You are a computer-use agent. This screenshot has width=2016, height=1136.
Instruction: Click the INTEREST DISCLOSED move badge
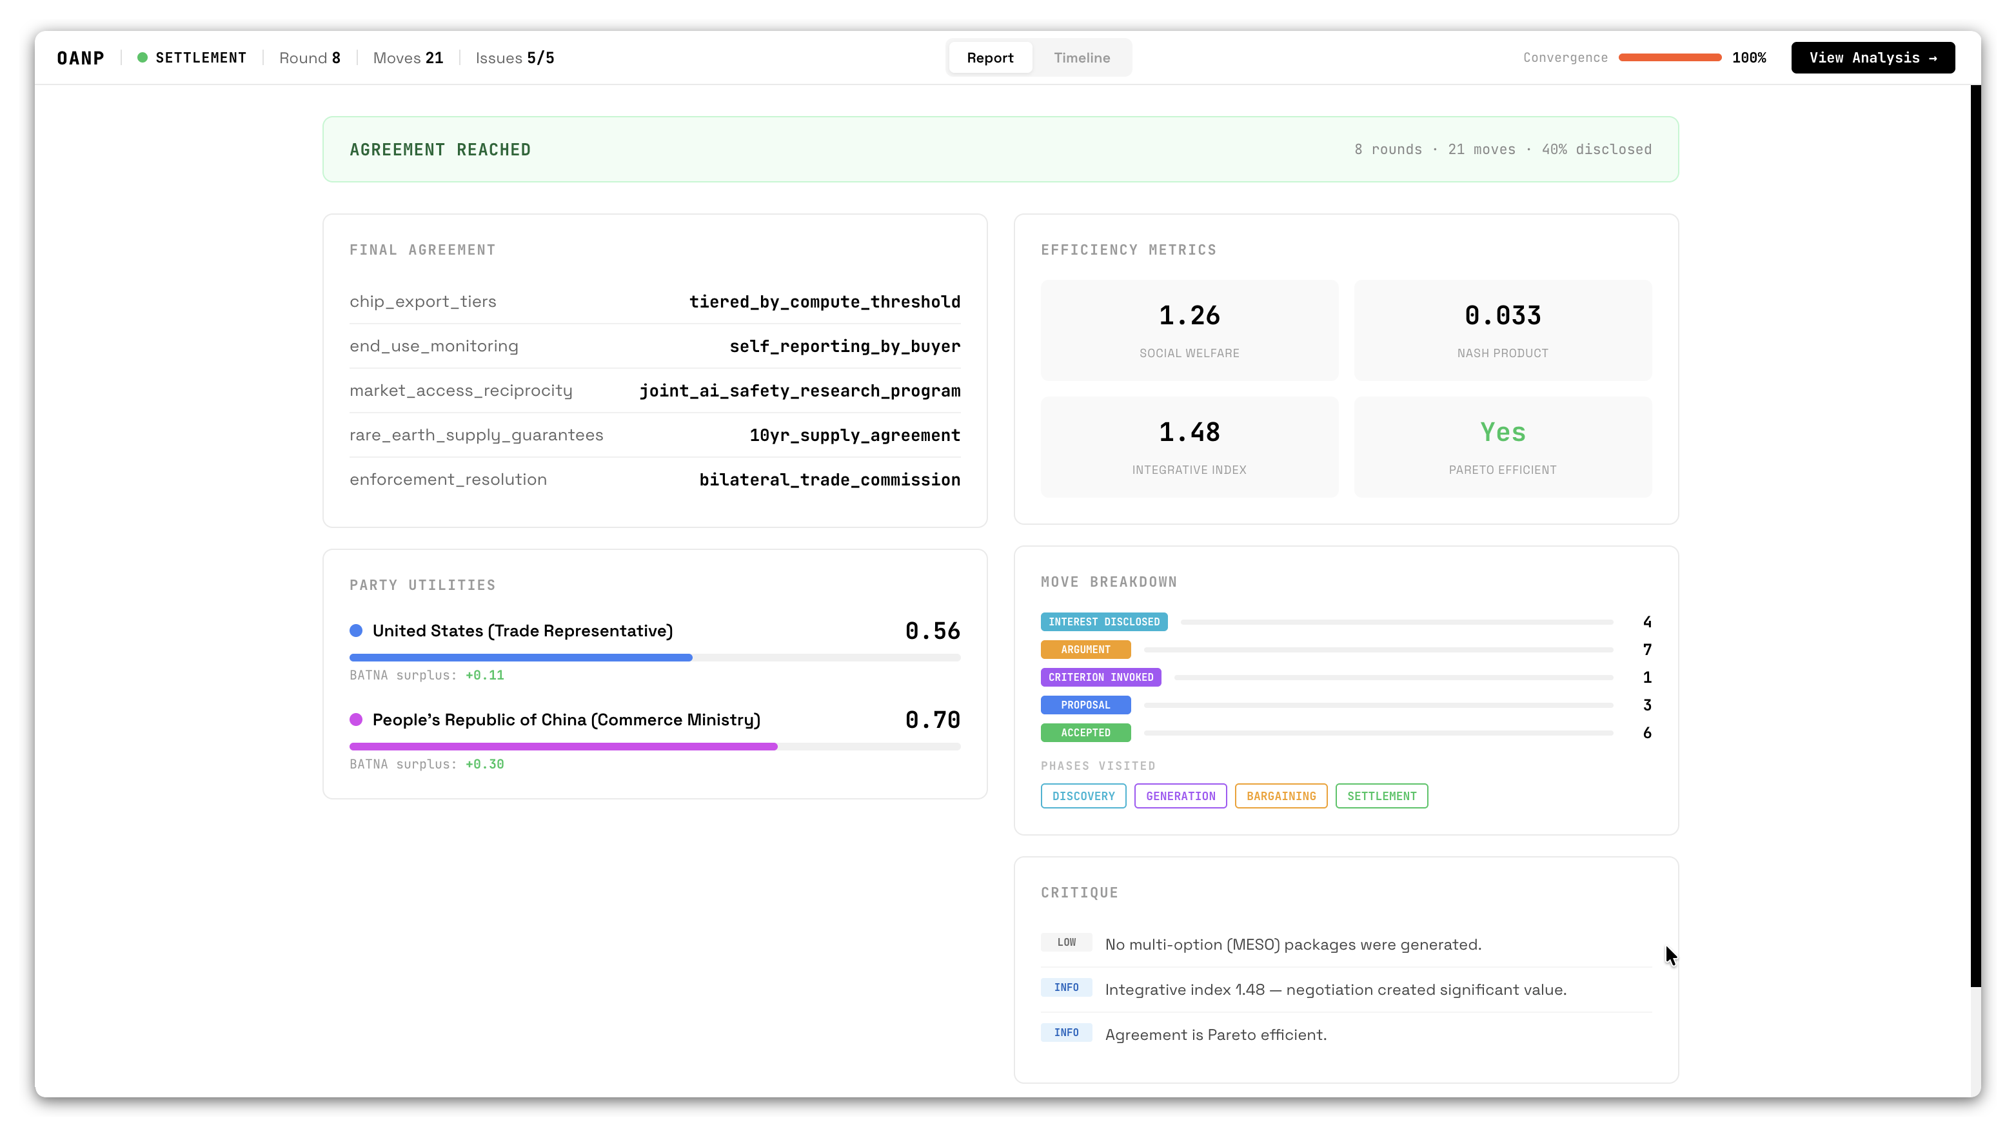[x=1103, y=622]
